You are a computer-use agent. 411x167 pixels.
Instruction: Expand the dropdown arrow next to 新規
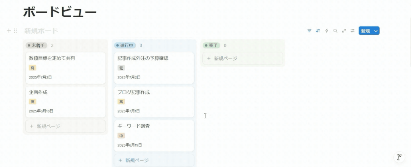click(x=376, y=31)
